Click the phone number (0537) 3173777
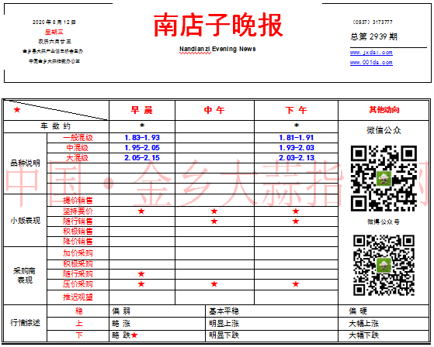 [373, 22]
